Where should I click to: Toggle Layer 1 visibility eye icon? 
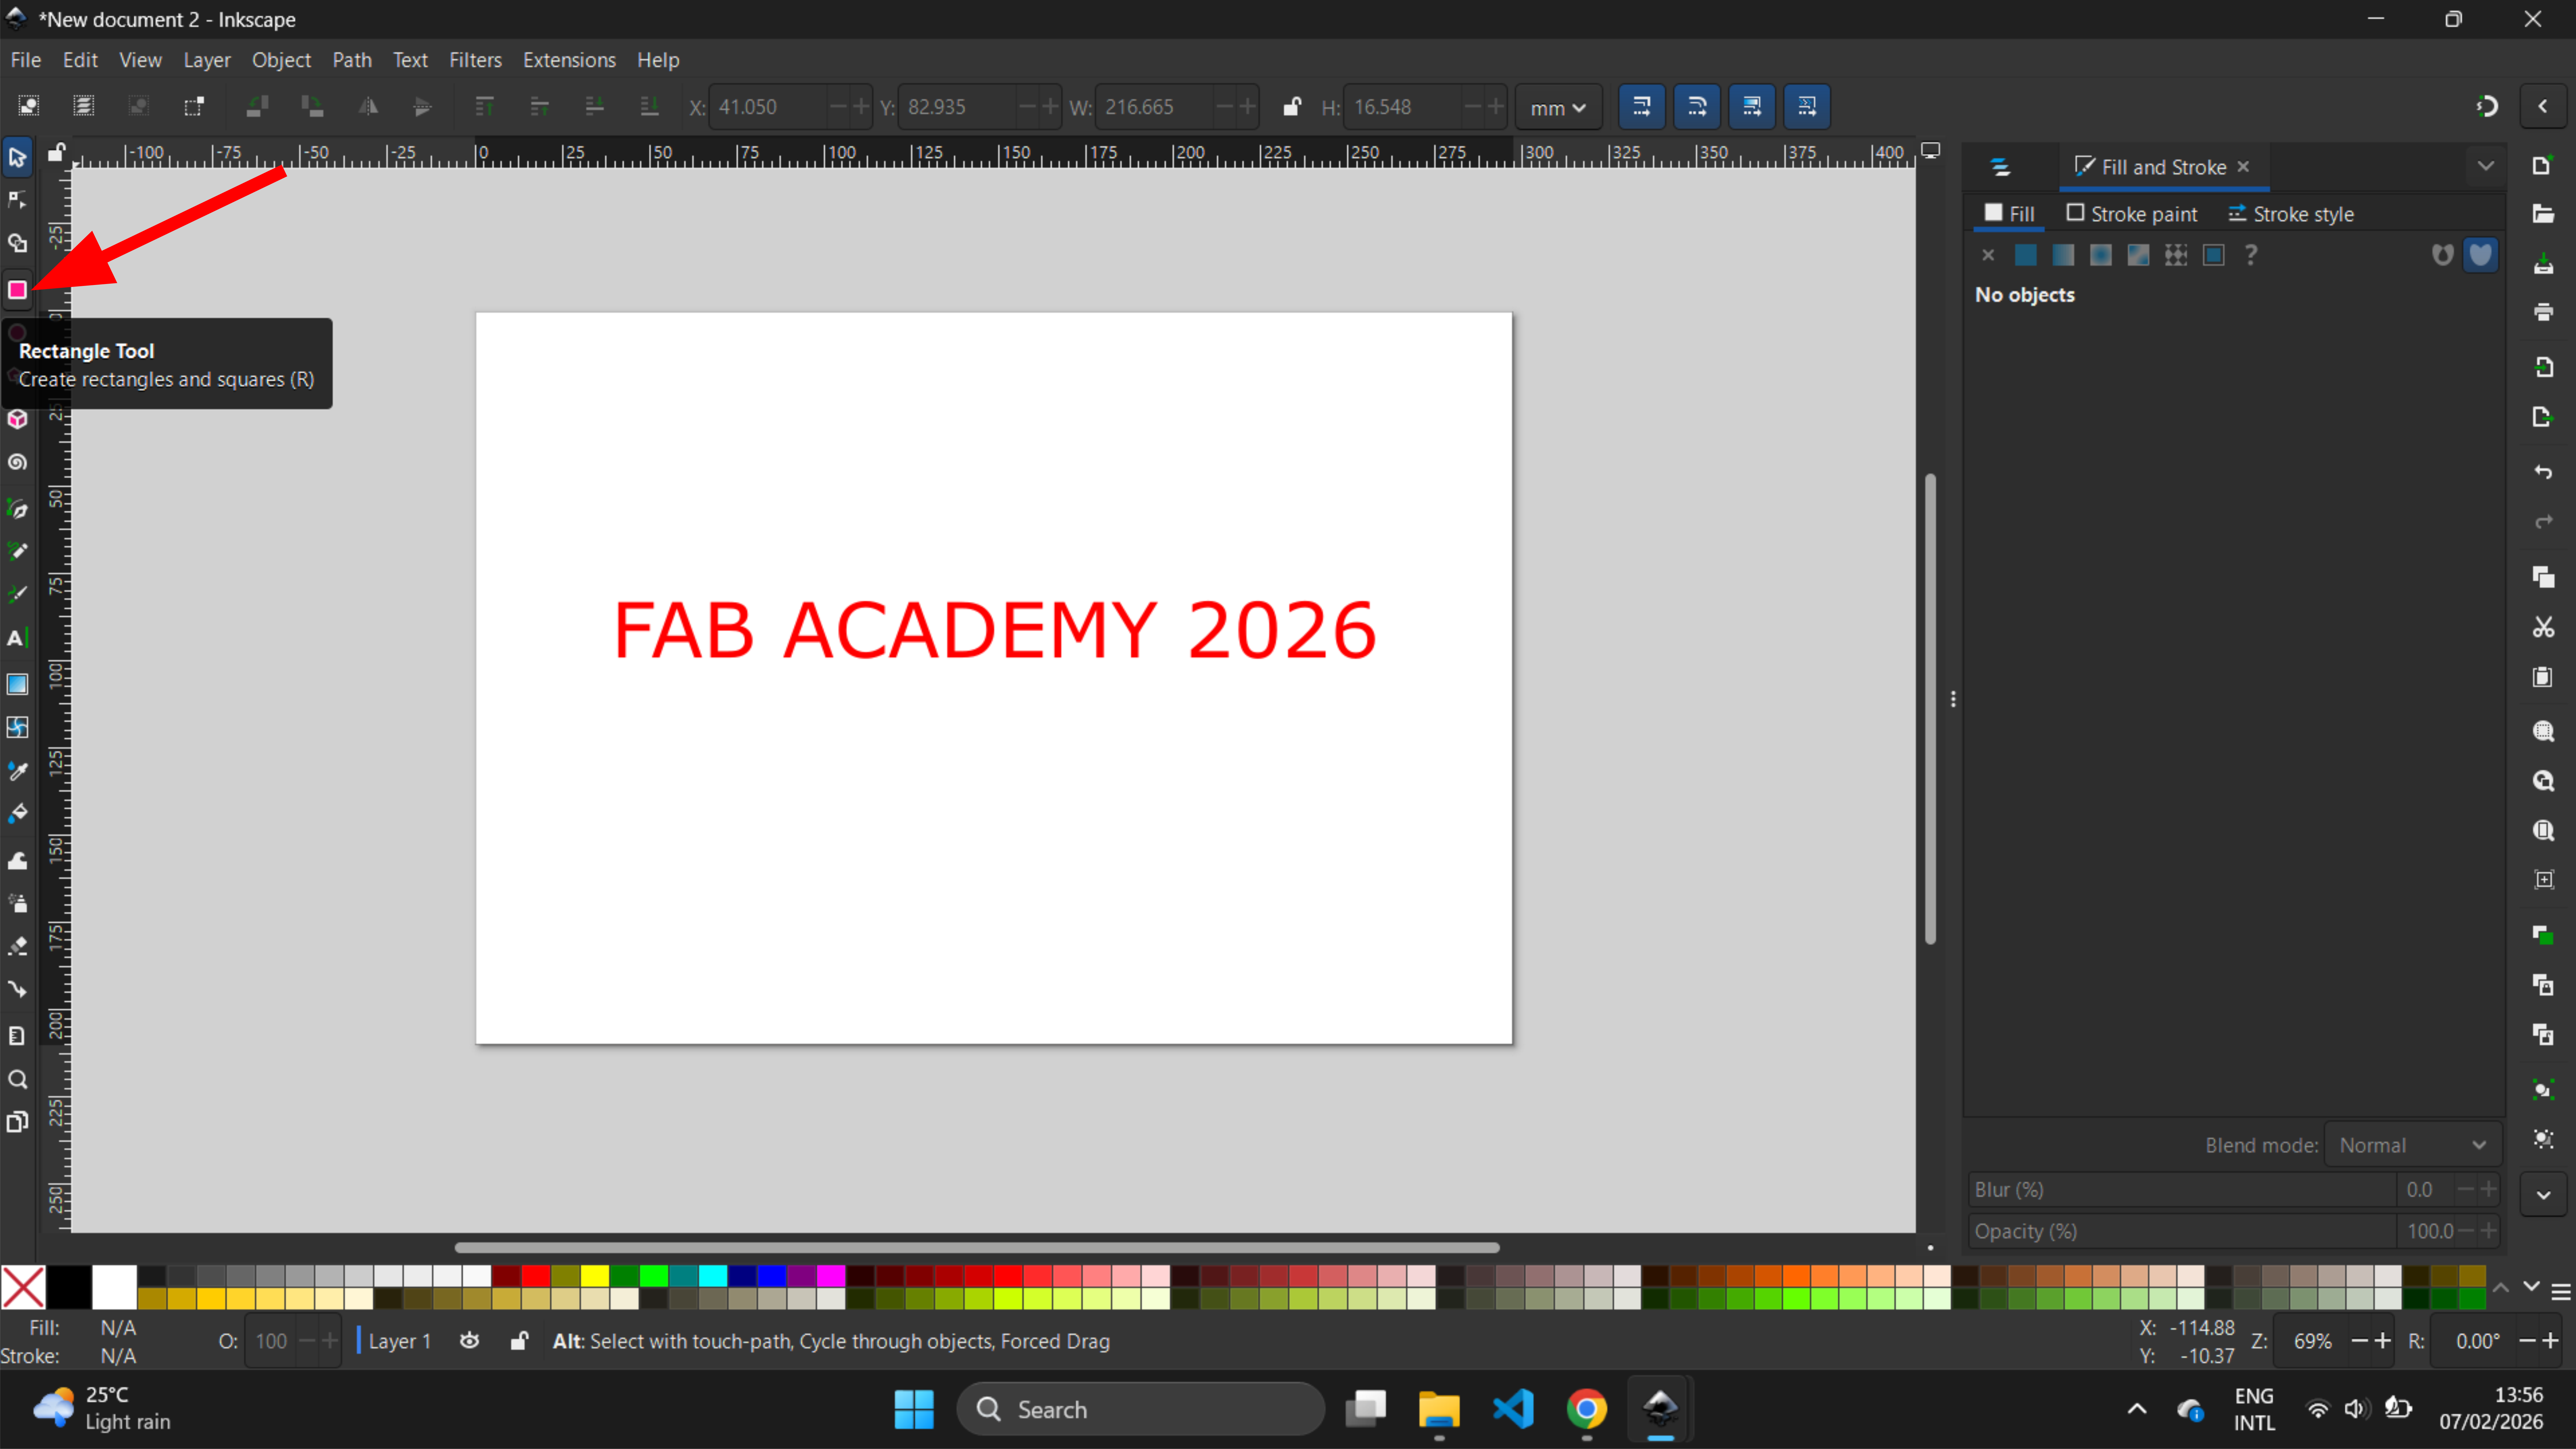click(469, 1341)
